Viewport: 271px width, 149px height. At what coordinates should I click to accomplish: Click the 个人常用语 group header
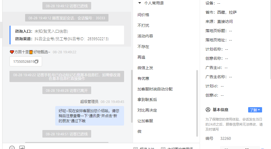point(154,3)
